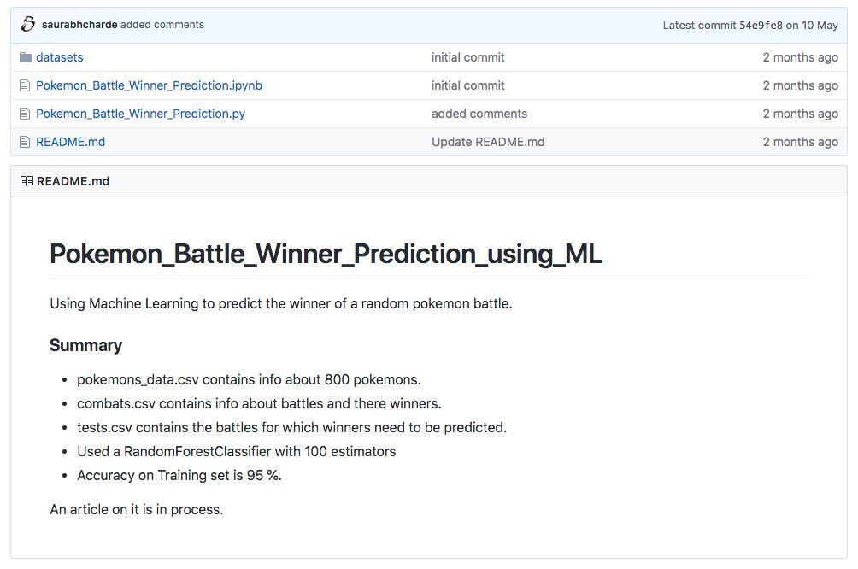This screenshot has width=858, height=569.
Task: Visit the saurabhcharde author profile
Action: tap(79, 25)
